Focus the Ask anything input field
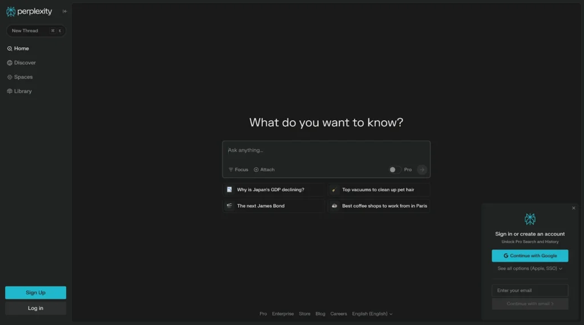The width and height of the screenshot is (584, 325). (326, 151)
